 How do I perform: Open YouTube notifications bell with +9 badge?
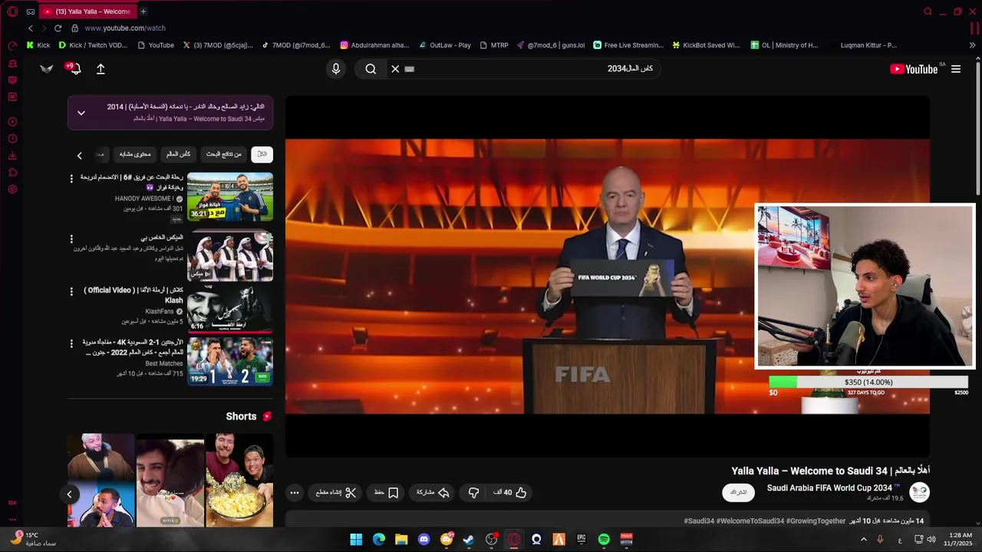click(x=74, y=68)
